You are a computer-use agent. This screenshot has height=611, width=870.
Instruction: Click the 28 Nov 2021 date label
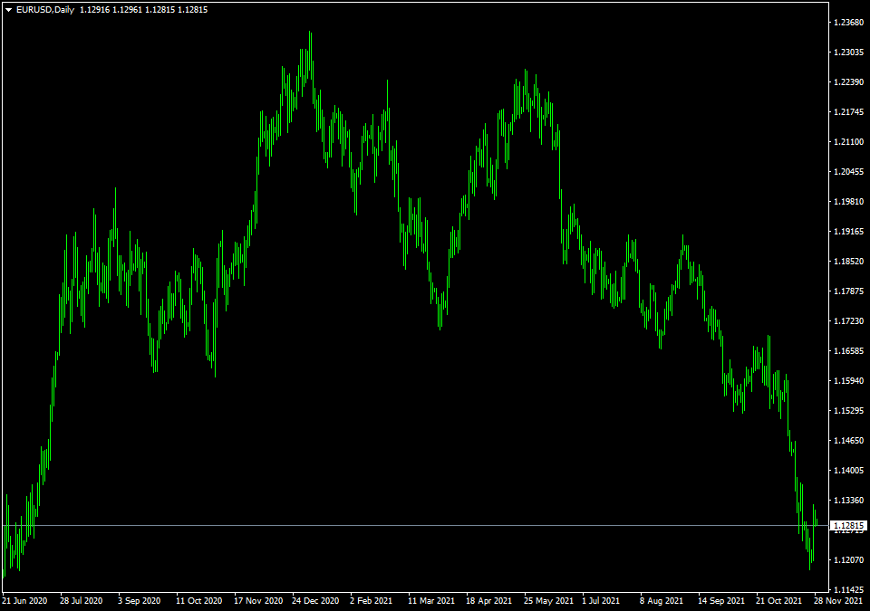click(838, 601)
